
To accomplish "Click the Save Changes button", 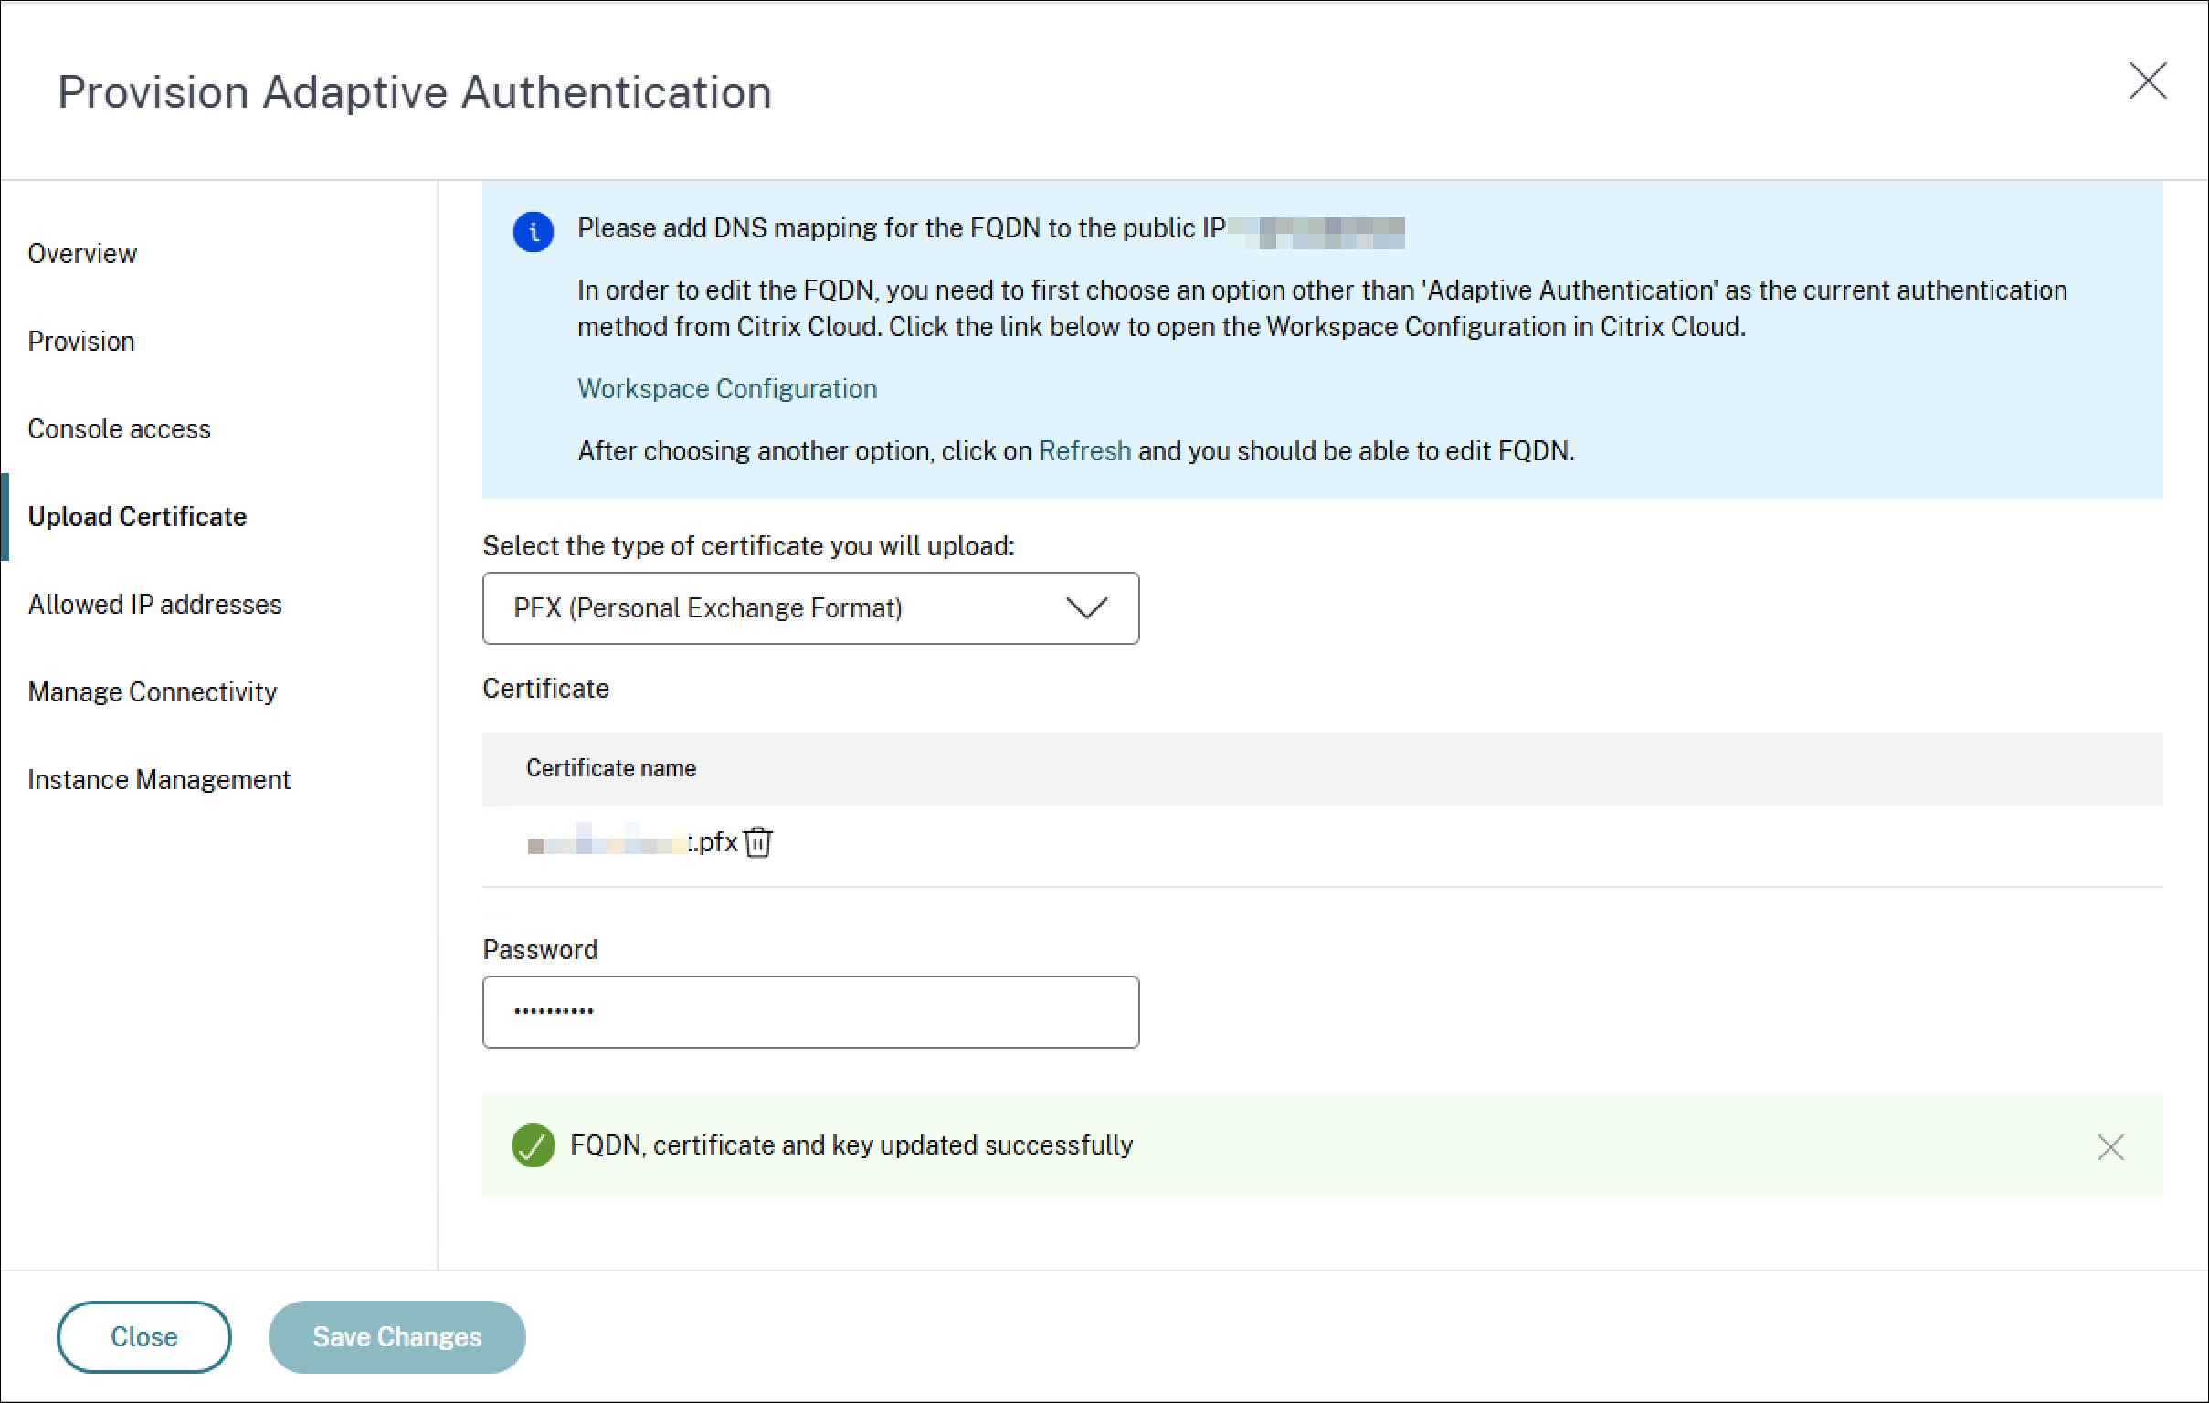I will tap(396, 1336).
